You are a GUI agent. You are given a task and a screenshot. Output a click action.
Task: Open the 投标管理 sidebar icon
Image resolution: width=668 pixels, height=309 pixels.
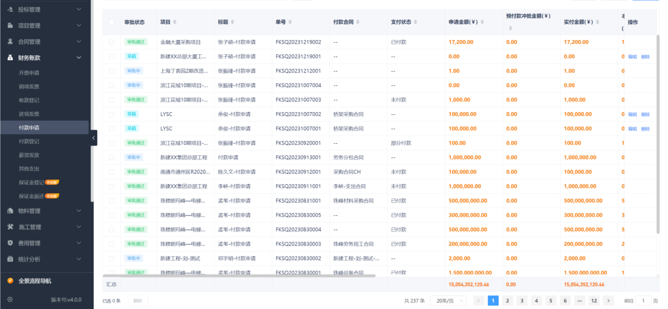(9, 9)
